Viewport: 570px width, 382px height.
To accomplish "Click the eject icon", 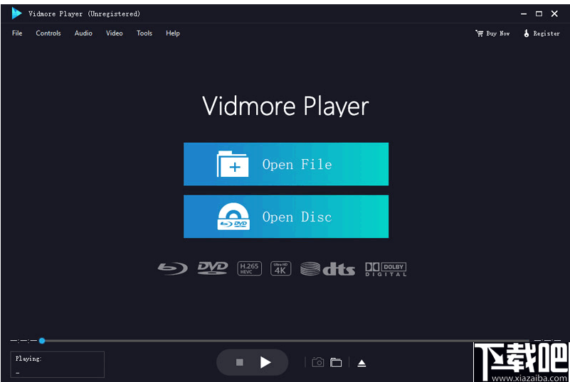I will pyautogui.click(x=361, y=363).
